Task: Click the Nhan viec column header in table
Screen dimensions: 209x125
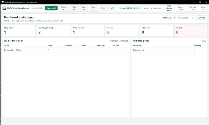Action: pyautogui.click(x=101, y=45)
